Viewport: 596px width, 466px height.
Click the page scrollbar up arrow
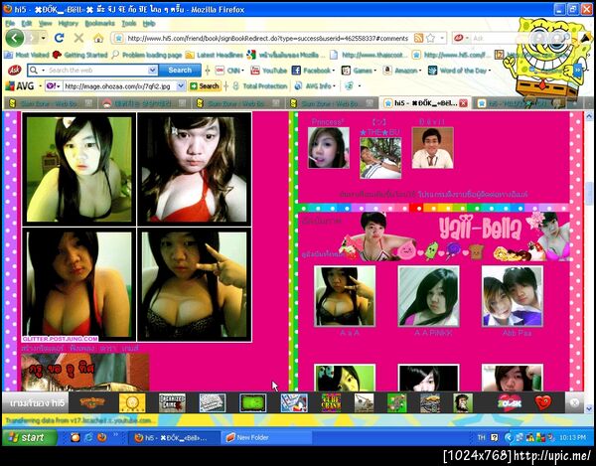point(589,116)
